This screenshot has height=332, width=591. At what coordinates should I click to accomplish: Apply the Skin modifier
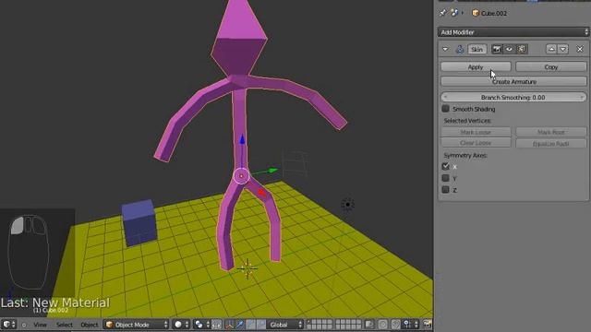pos(476,67)
